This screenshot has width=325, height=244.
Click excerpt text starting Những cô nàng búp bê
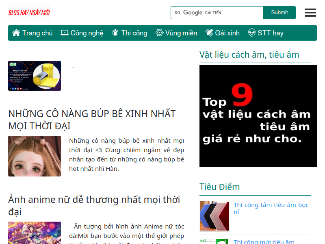126,155
